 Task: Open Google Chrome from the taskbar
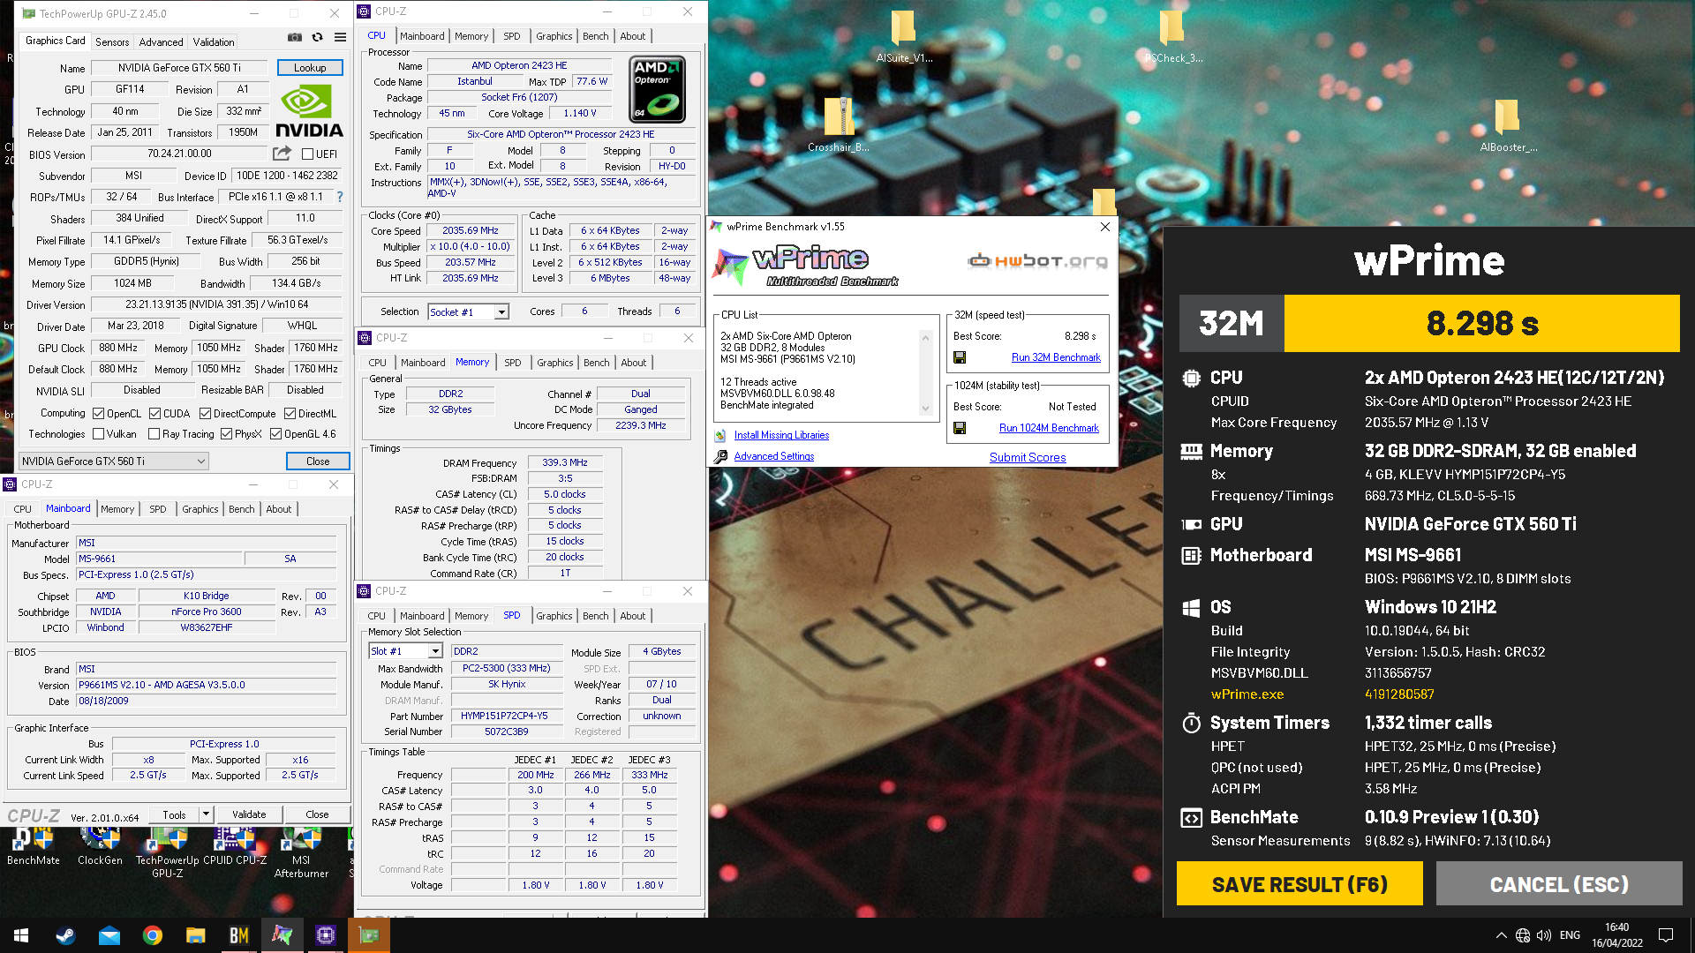click(152, 935)
